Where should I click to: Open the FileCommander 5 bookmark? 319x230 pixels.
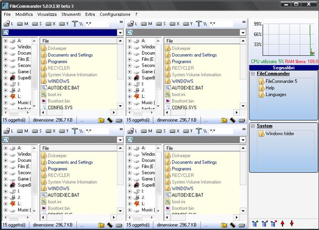pos(278,81)
